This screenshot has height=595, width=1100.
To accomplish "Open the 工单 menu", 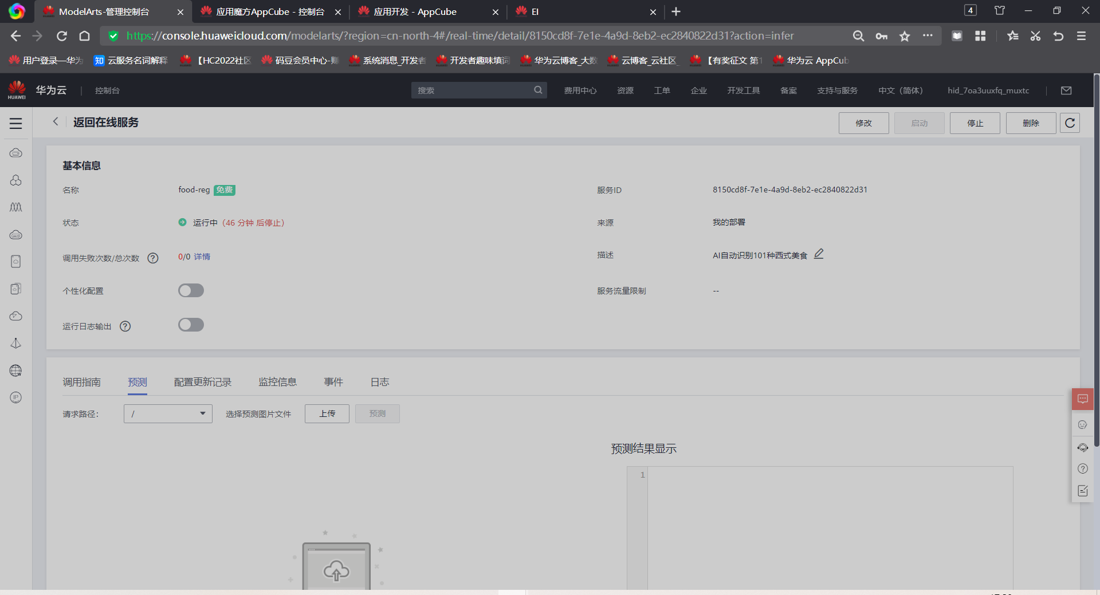I will [x=662, y=90].
